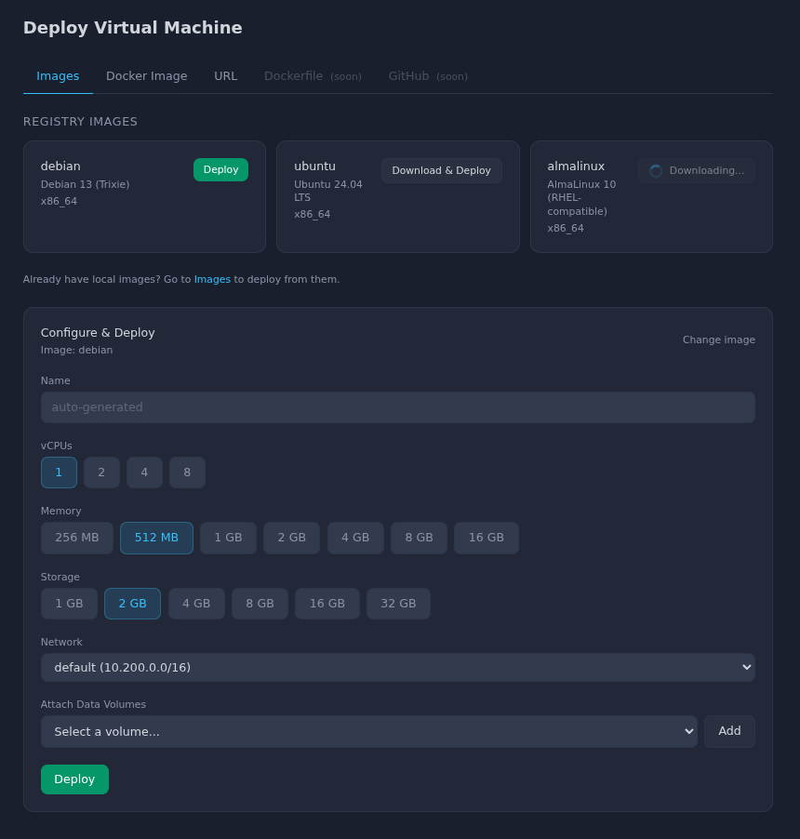Switch to the URL tab
Screen dimensions: 800x839
(225, 76)
